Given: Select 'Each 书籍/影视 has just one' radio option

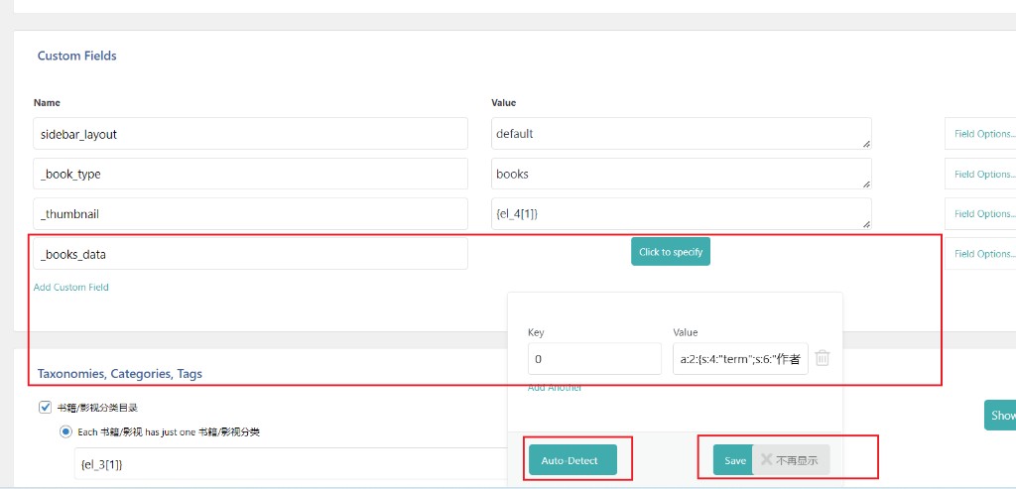Looking at the screenshot, I should 65,432.
